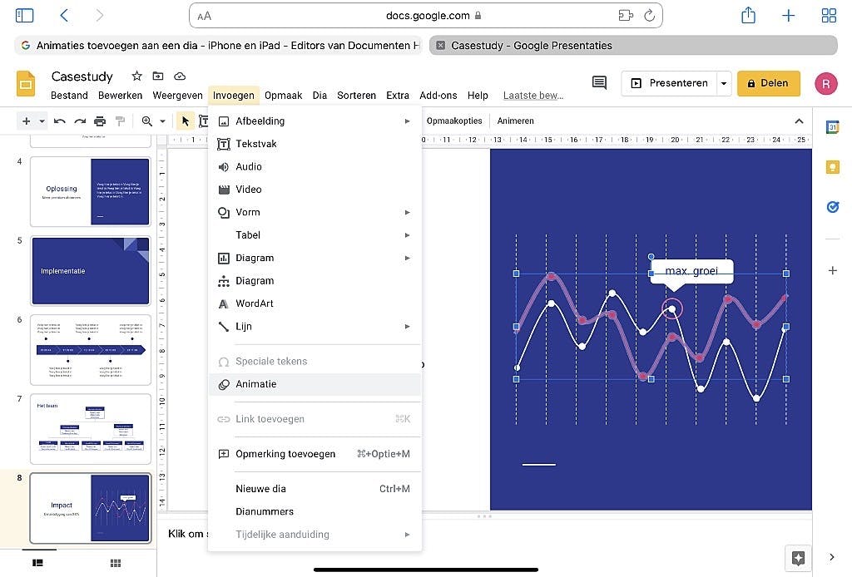Click the max. groei callout
The height and width of the screenshot is (577, 852).
tap(691, 271)
